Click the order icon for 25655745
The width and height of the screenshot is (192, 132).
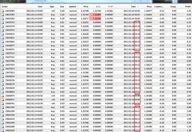click(2, 26)
